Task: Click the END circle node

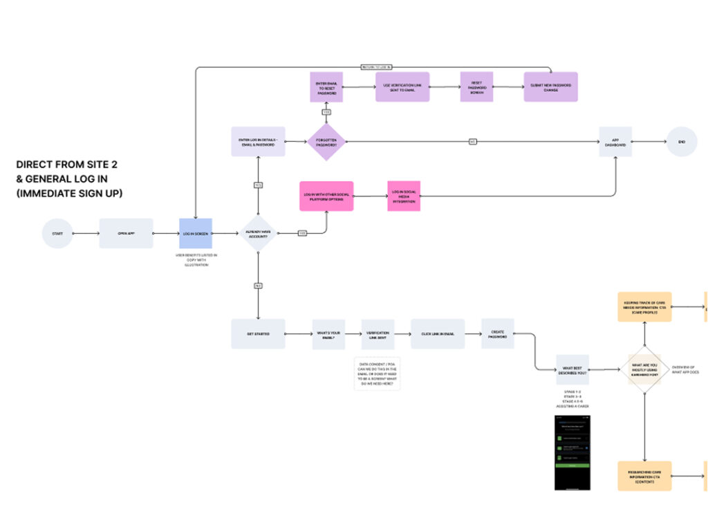Action: pos(681,141)
